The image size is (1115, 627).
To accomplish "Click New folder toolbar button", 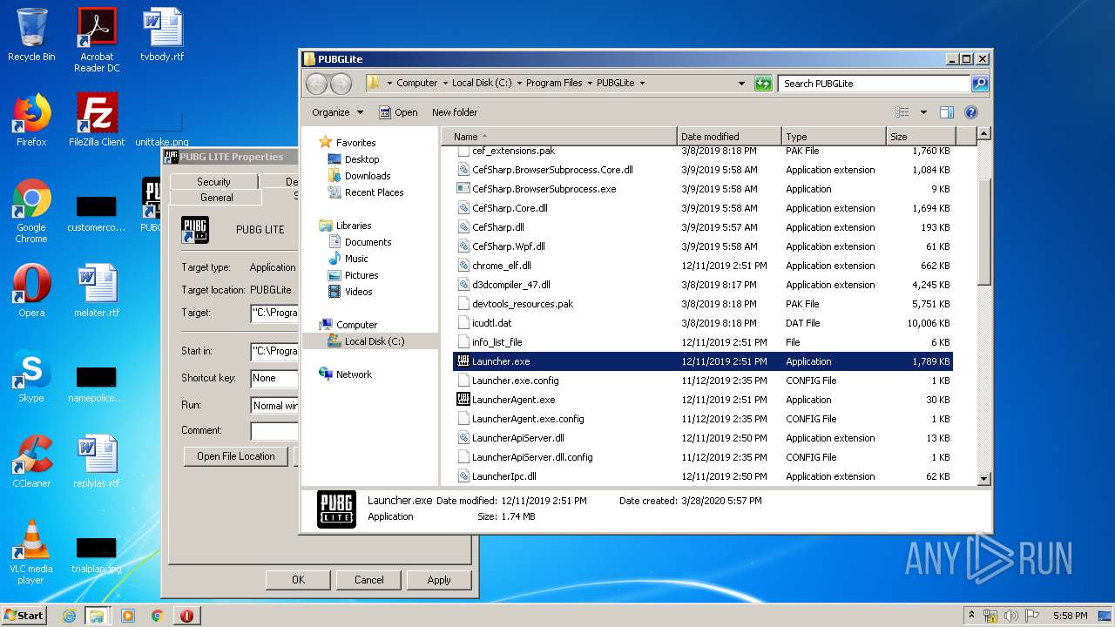I will tap(455, 112).
